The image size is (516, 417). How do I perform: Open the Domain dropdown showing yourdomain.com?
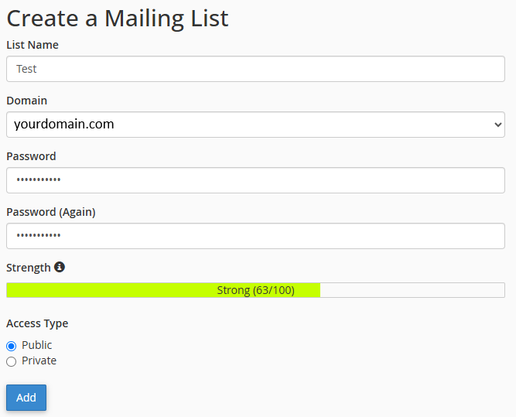tap(255, 125)
